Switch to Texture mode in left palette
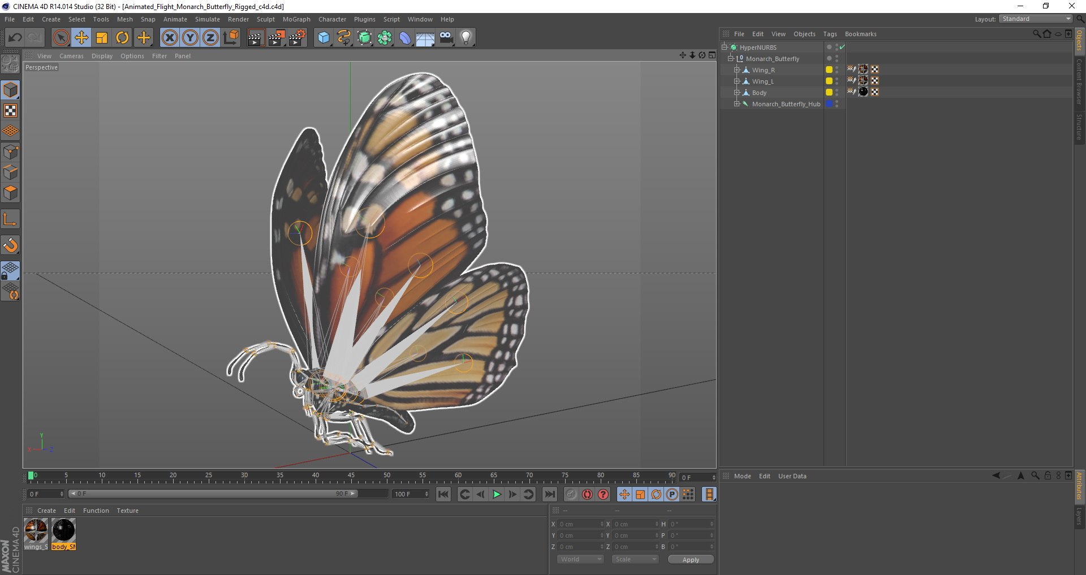This screenshot has height=575, width=1086. [x=11, y=111]
